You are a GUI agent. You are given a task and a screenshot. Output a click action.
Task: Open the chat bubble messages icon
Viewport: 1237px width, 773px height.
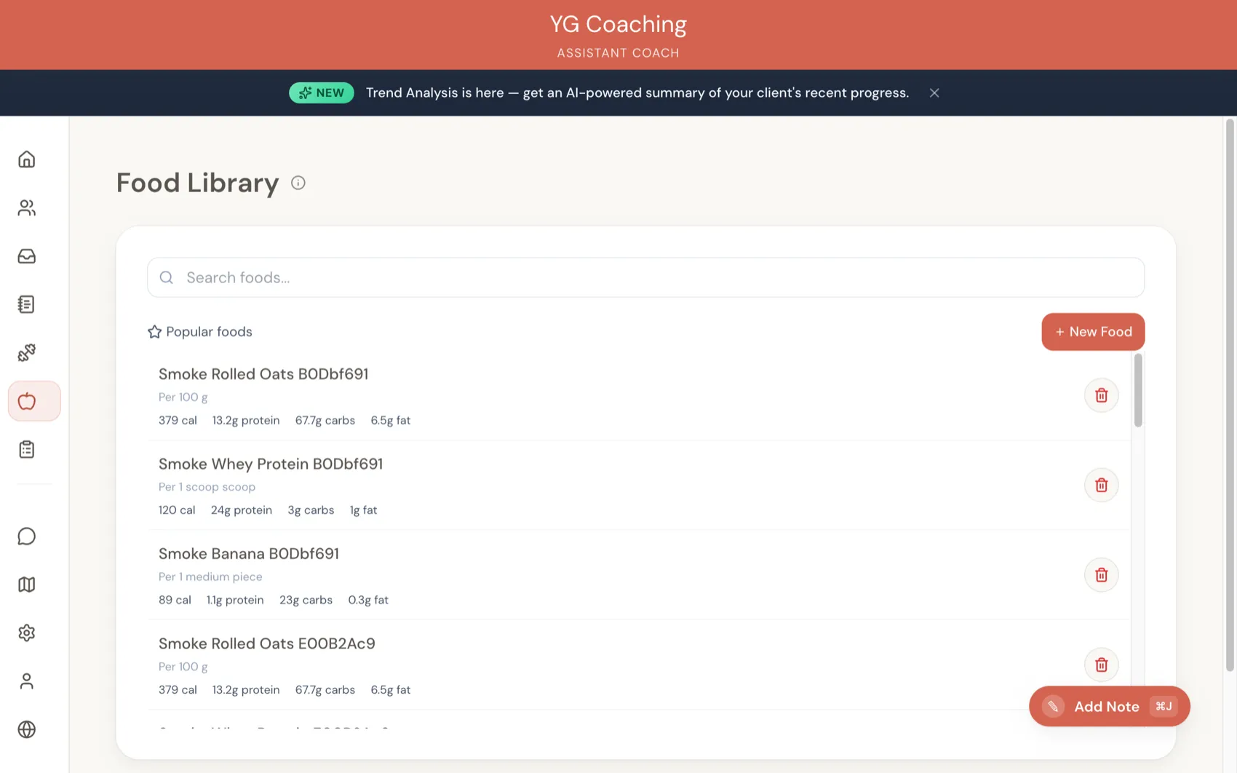27,536
